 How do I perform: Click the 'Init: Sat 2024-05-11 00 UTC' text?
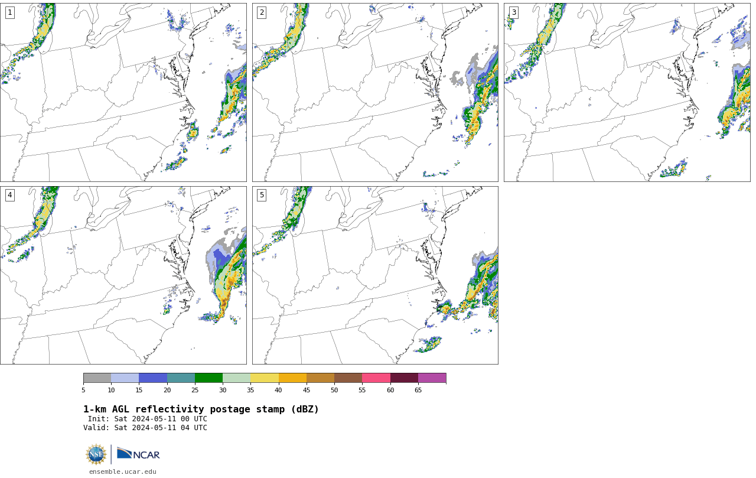pyautogui.click(x=148, y=419)
